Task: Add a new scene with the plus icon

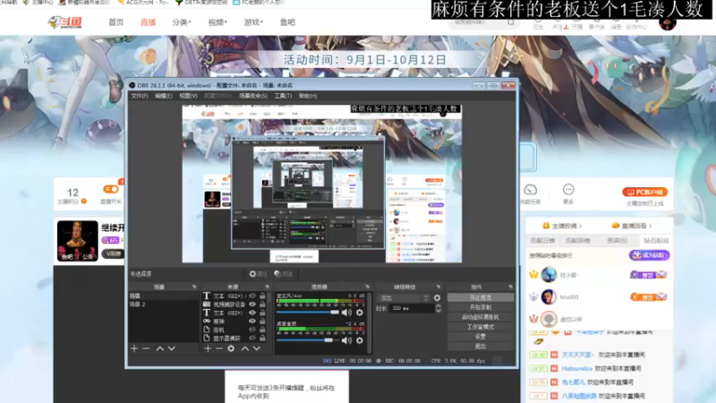Action: 133,348
